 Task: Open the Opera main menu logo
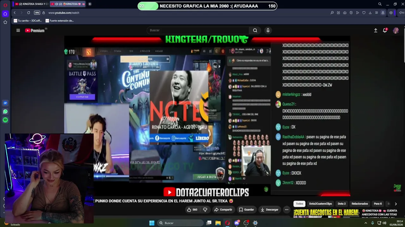[x=5, y=5]
